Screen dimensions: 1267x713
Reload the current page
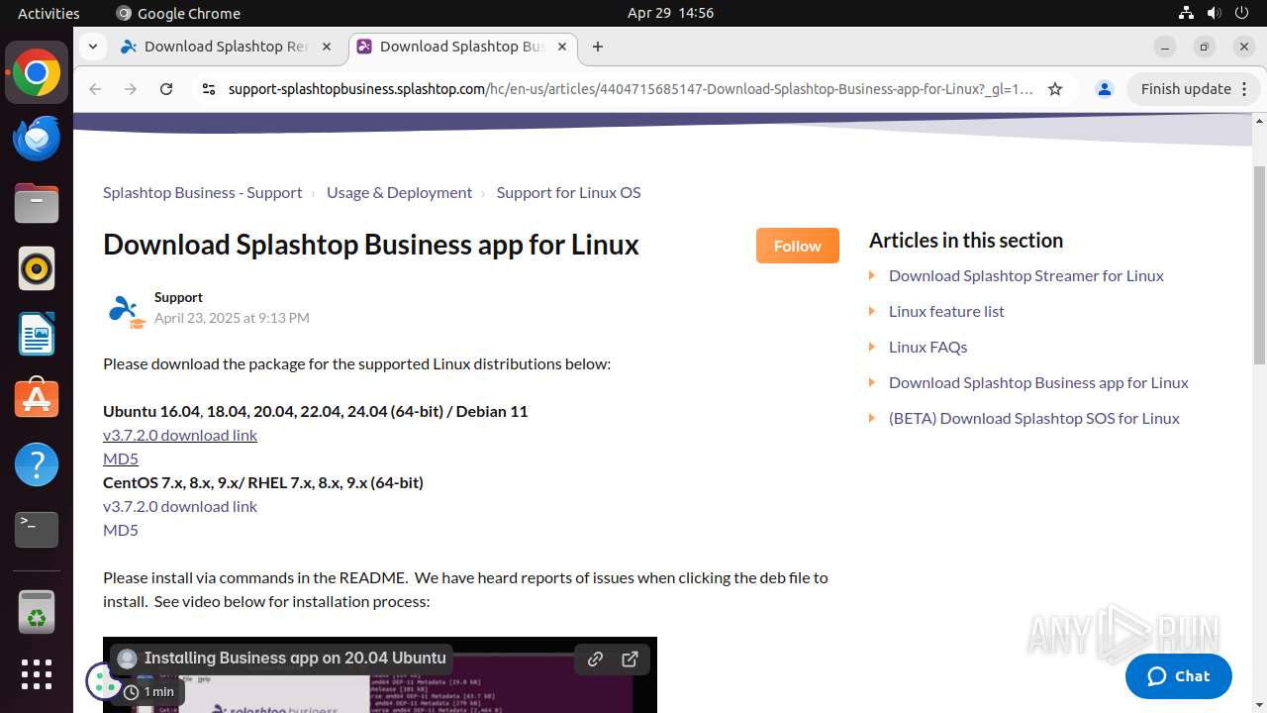[166, 89]
